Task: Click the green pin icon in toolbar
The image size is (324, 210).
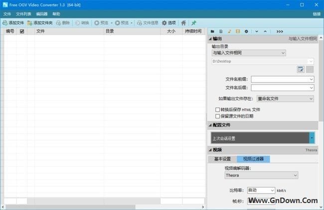Action: [x=194, y=23]
